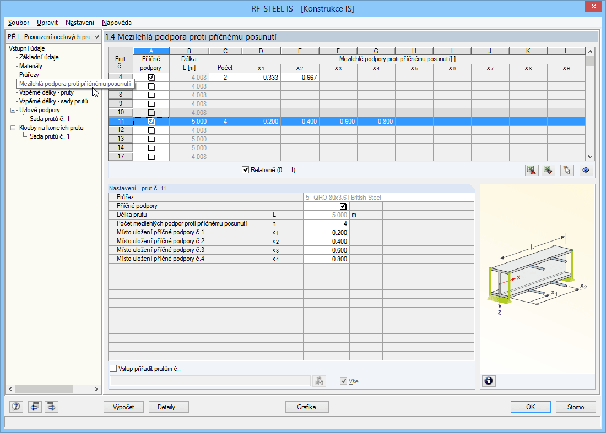Click the x2 field 0.400 in settings
Image resolution: width=606 pixels, height=433 pixels.
pyautogui.click(x=326, y=242)
